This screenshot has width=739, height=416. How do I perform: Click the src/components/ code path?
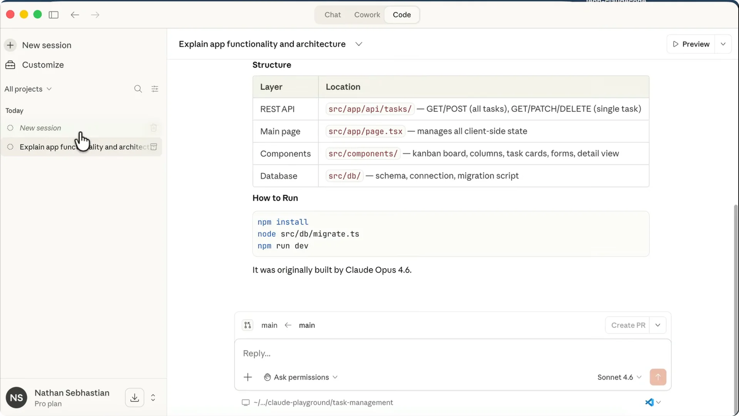[x=363, y=154]
